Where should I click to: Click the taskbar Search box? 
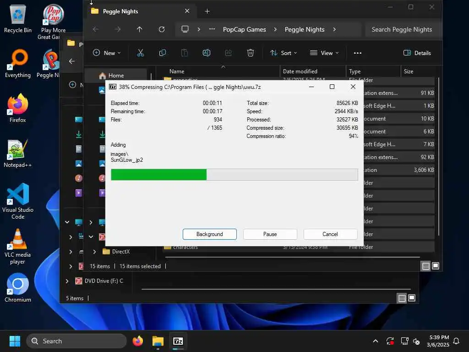tap(76, 341)
